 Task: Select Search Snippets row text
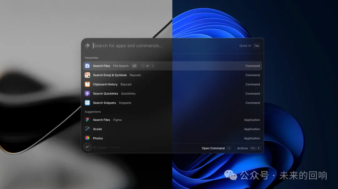click(104, 103)
